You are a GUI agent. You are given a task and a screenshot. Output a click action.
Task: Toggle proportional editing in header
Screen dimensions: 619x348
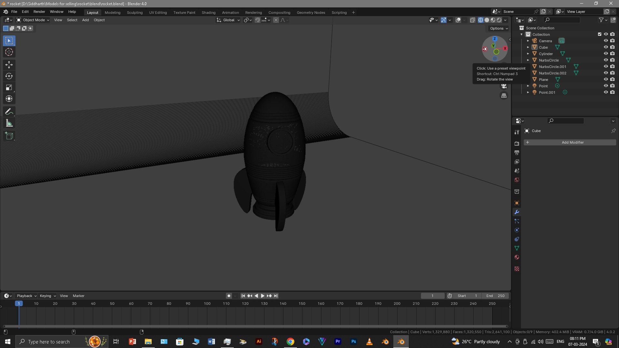pyautogui.click(x=276, y=20)
